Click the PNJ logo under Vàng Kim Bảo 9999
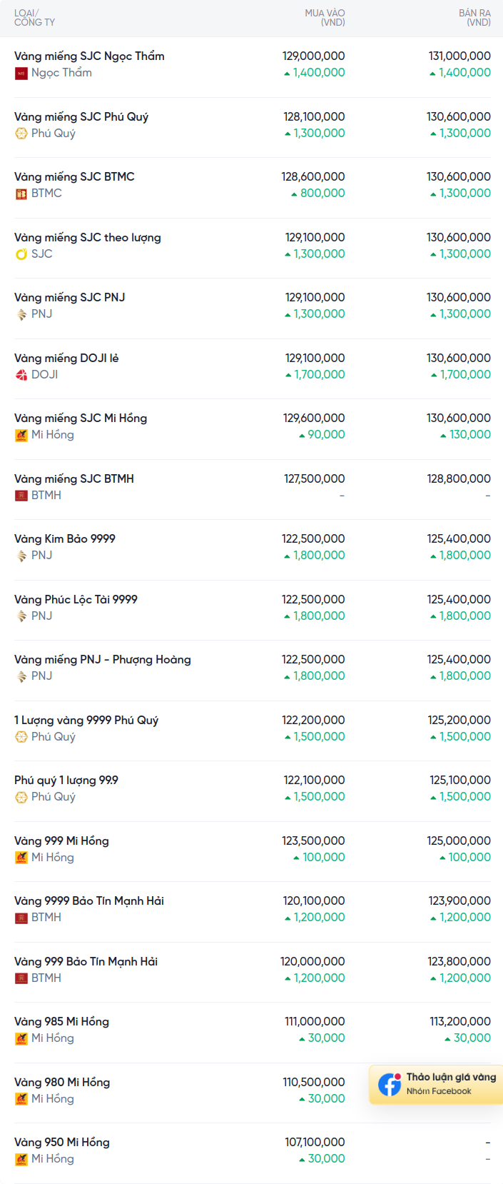The height and width of the screenshot is (1184, 503). [x=21, y=556]
